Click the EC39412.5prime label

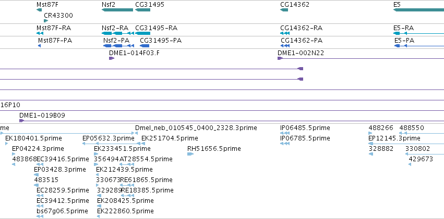tap(63, 200)
